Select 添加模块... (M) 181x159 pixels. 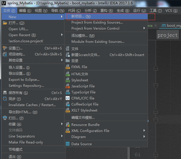tap(106, 36)
